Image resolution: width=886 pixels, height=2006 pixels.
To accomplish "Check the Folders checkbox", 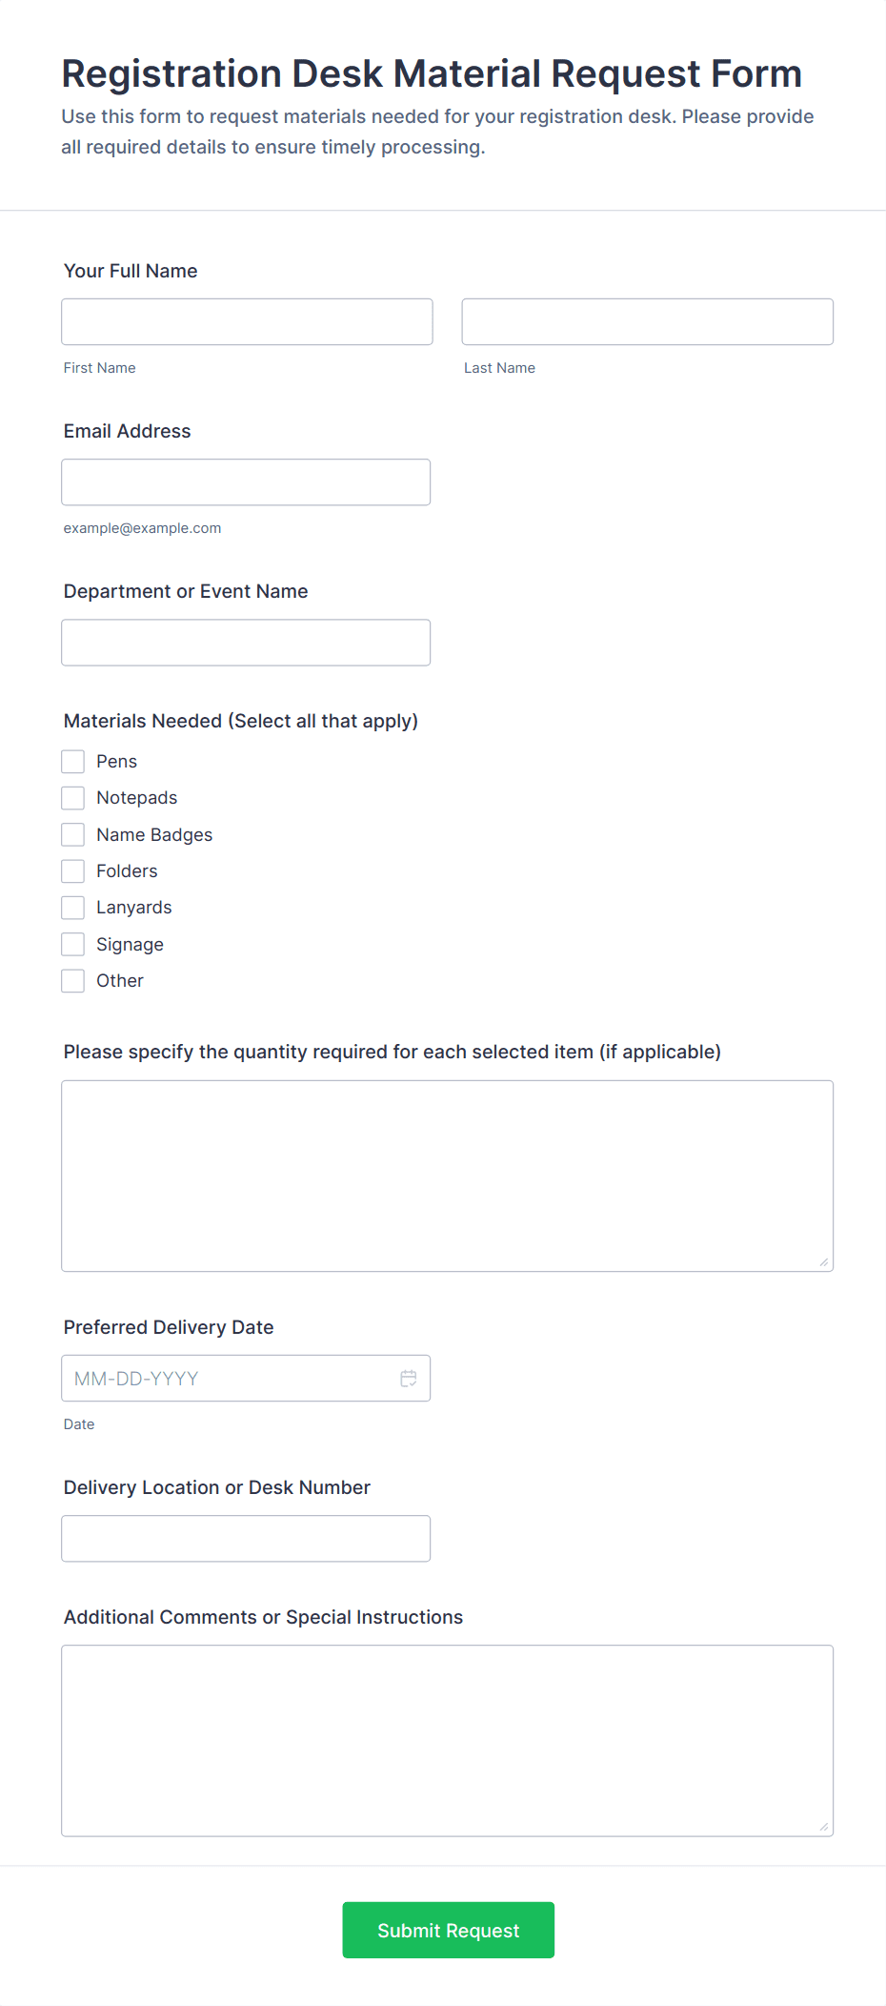I will click(72, 870).
